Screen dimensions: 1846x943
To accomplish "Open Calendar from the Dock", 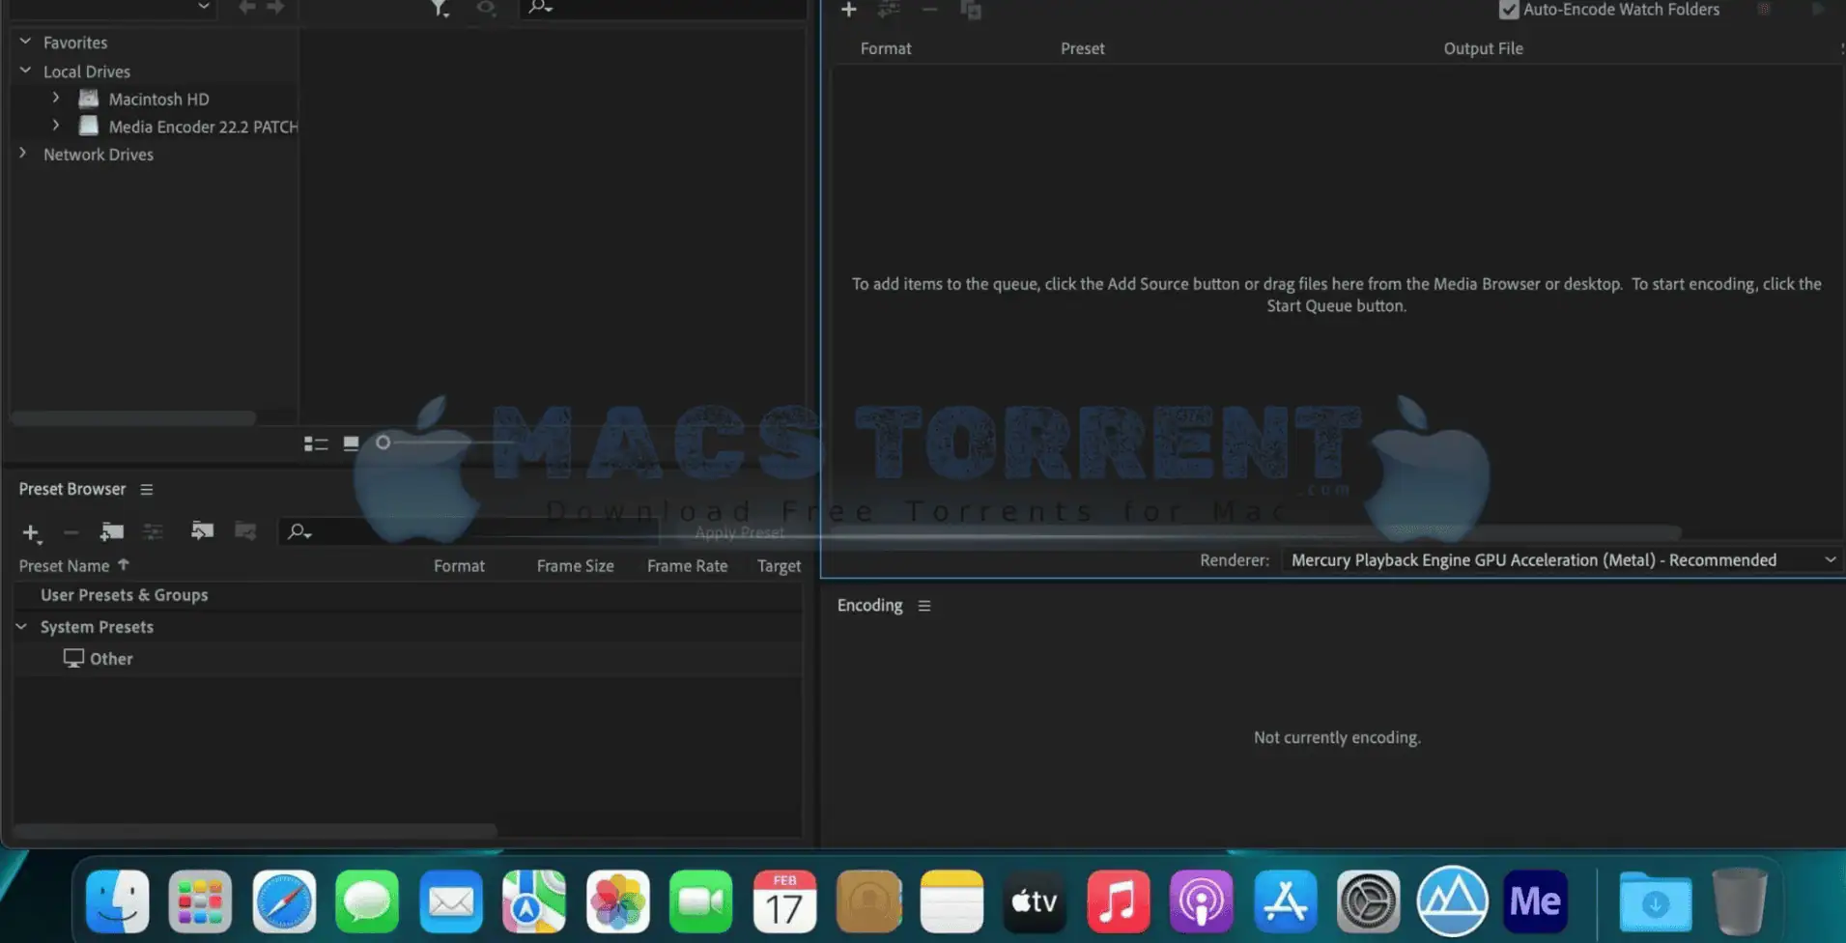I will (x=784, y=901).
